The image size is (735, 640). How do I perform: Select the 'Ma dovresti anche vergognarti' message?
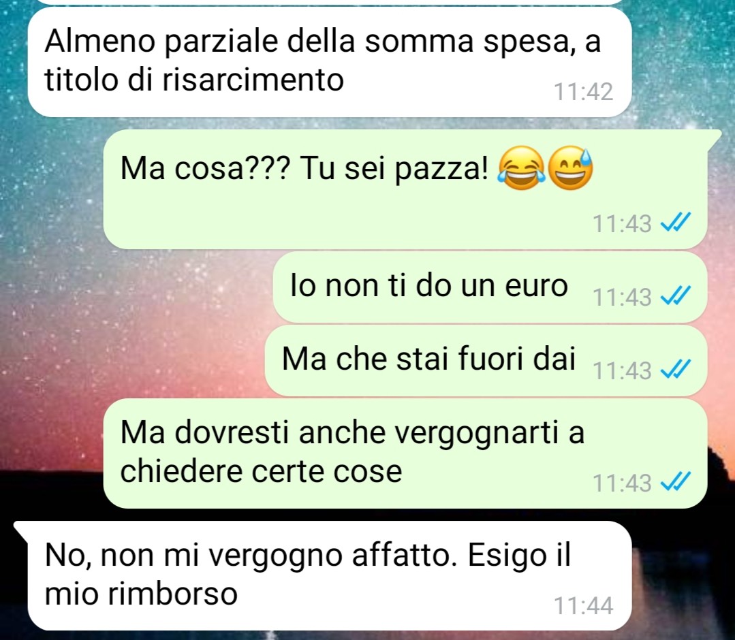(x=405, y=453)
